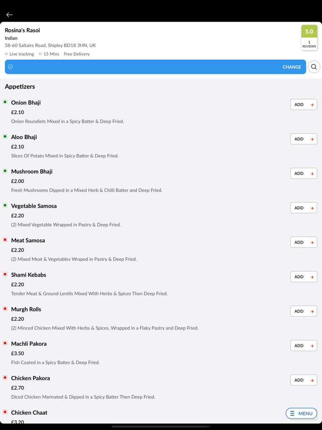Tap the back arrow icon
This screenshot has height=430, width=322.
click(x=9, y=15)
